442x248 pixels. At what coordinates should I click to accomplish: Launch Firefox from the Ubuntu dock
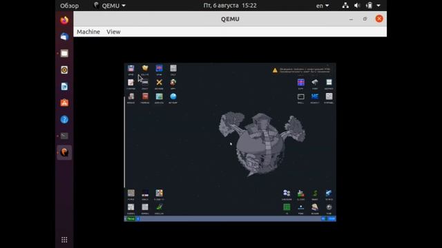pos(64,20)
